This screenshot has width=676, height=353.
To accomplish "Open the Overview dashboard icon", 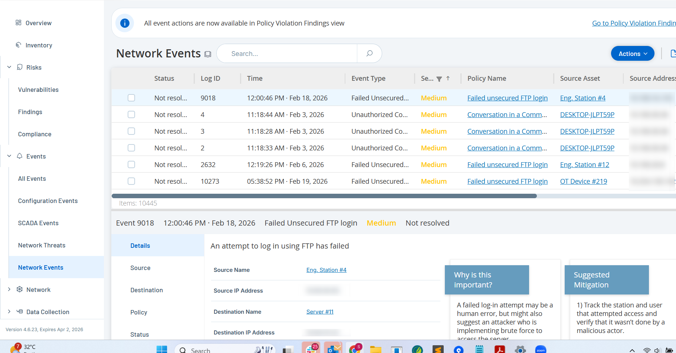I will (19, 23).
